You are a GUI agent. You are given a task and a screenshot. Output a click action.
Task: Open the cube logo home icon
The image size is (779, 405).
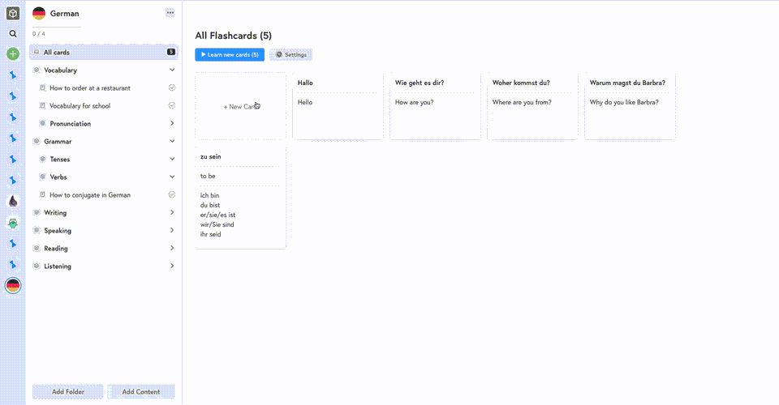click(x=13, y=14)
